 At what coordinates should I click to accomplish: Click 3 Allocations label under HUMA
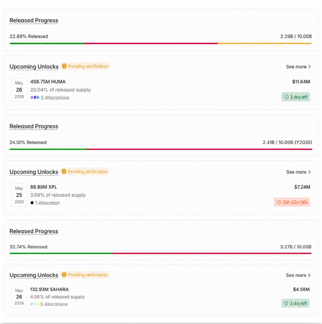coord(55,98)
